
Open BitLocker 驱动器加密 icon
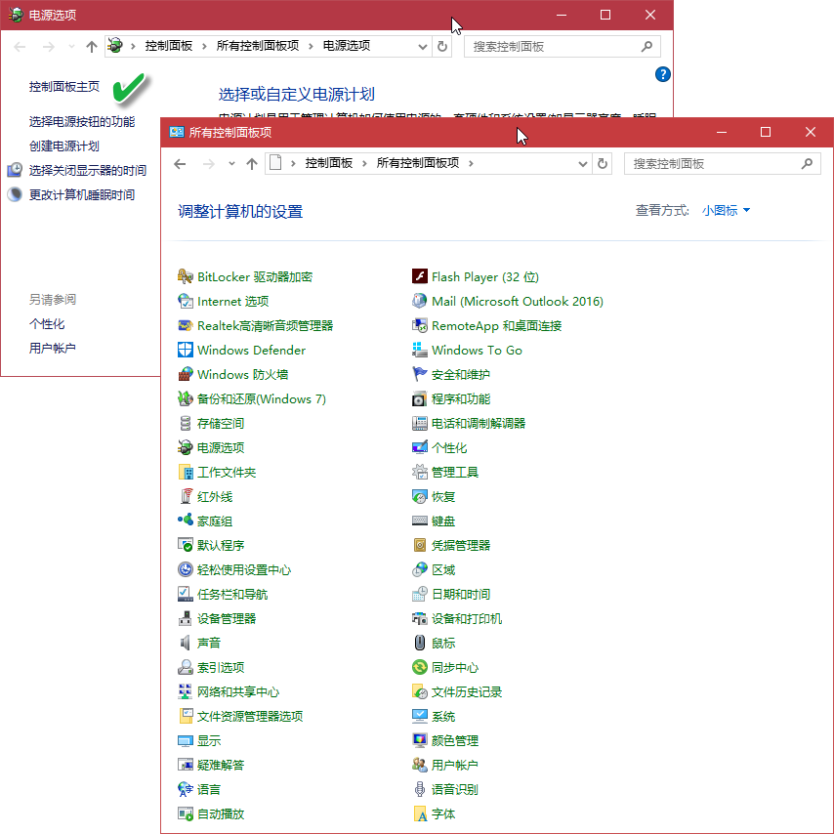click(186, 276)
